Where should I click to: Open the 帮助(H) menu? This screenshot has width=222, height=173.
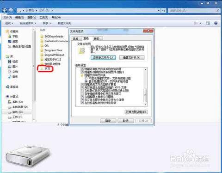pyautogui.click(x=56, y=18)
